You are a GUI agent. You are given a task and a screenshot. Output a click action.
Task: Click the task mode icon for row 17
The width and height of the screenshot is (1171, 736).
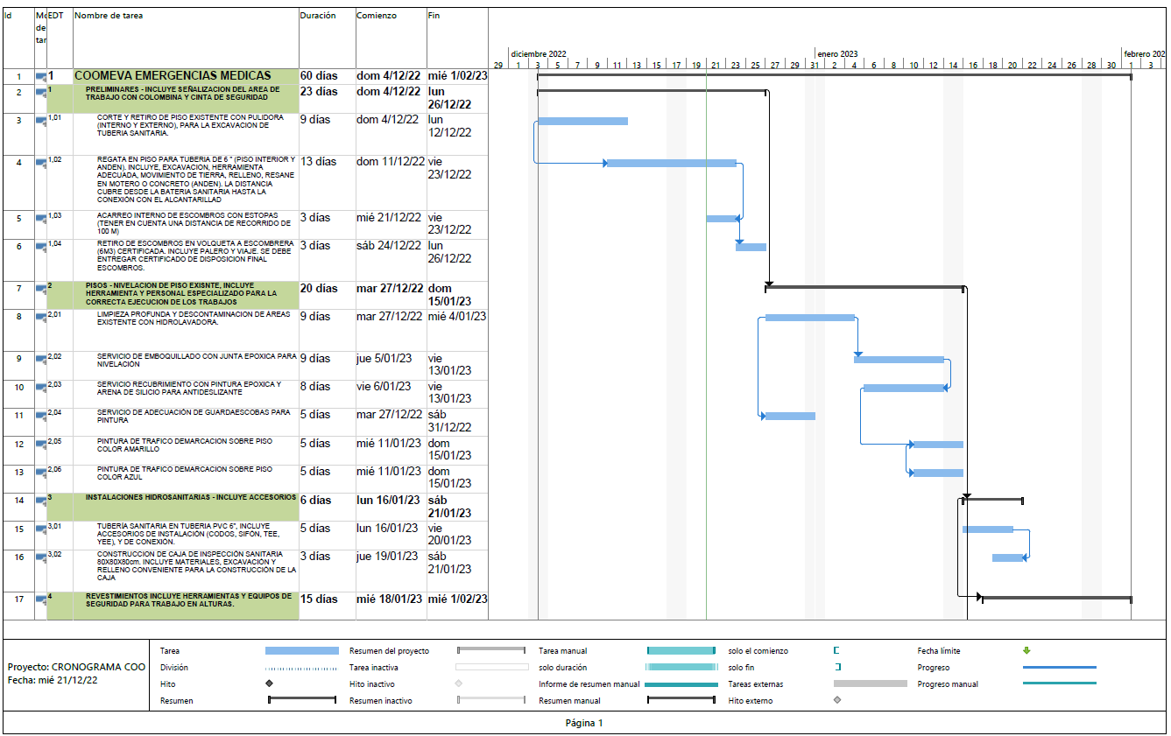(x=40, y=598)
